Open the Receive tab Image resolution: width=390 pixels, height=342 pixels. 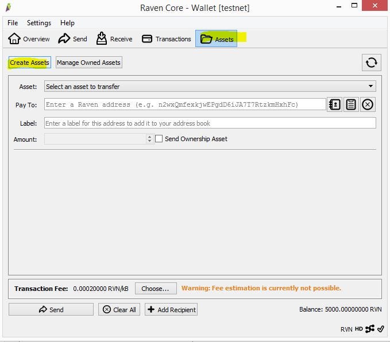click(x=114, y=39)
